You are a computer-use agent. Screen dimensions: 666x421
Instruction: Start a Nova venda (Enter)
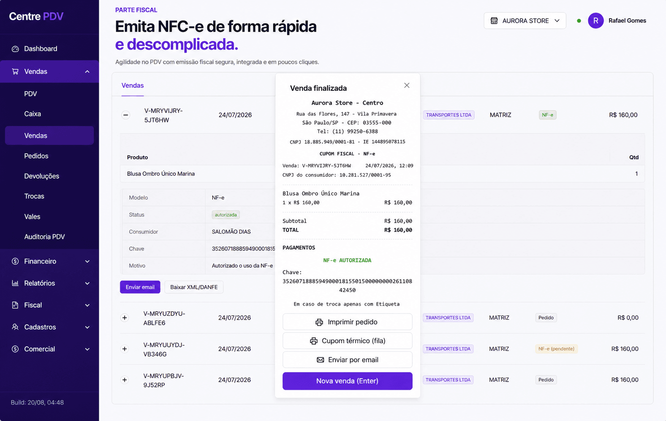(348, 381)
